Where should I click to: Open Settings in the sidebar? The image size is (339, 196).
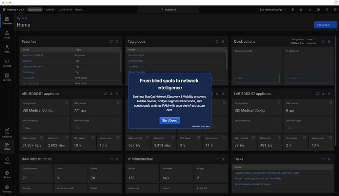click(x=7, y=189)
